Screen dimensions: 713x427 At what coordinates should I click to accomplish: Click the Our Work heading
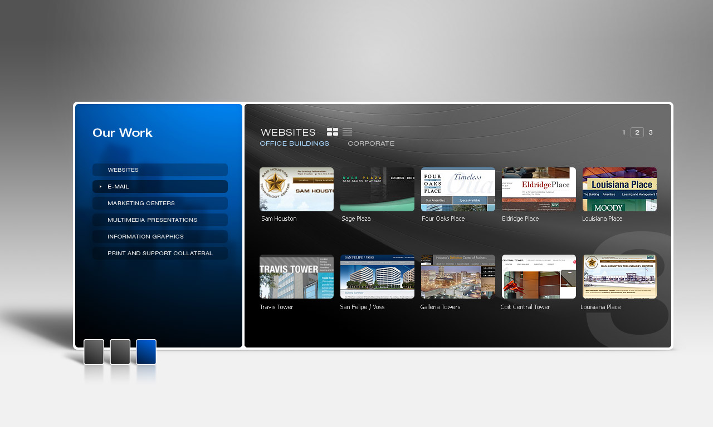click(x=123, y=133)
